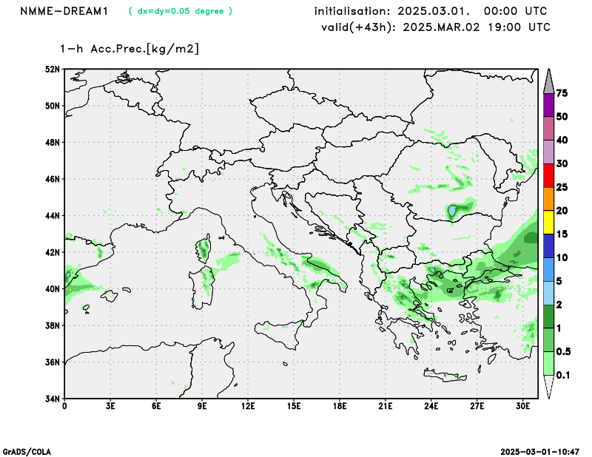Select the red 25-30 colorbar swatch
Viewport: 592px width, 457px height.
coord(548,175)
